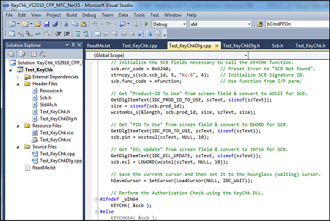Click the Display Word Completion icon
The height and width of the screenshot is (221, 330).
coord(38,34)
